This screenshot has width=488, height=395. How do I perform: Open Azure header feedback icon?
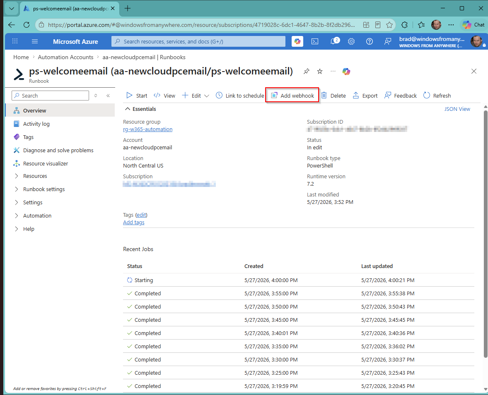[x=387, y=41]
